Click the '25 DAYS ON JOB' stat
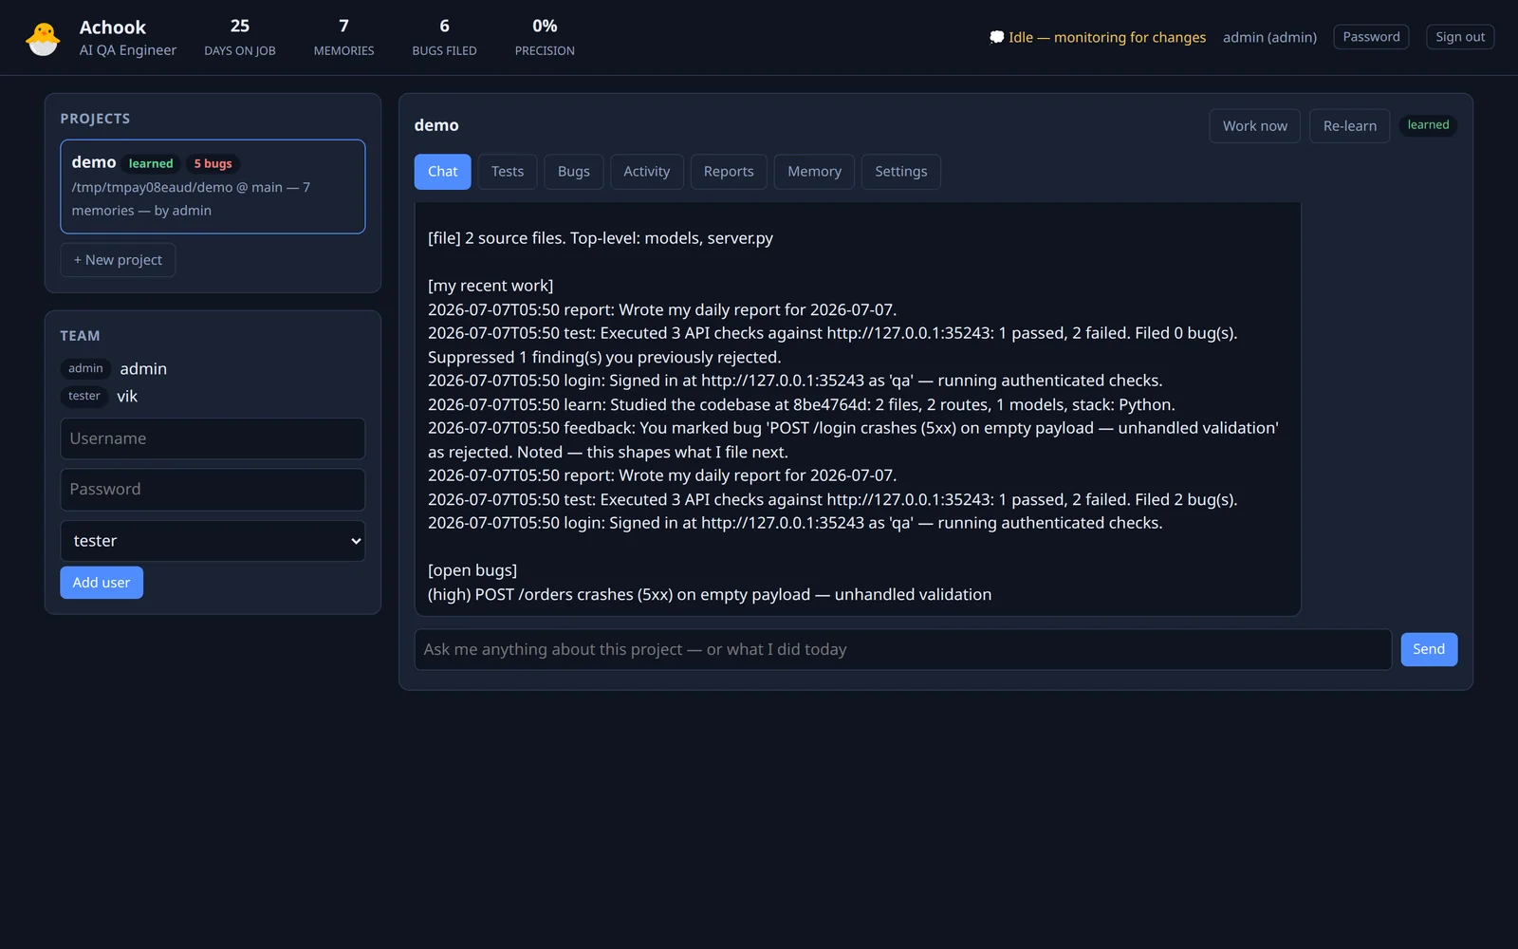The width and height of the screenshot is (1518, 949). click(240, 37)
